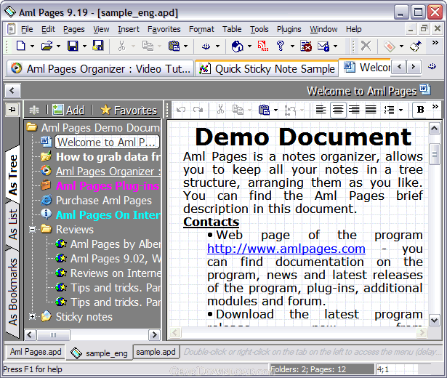Click the Paste clipboard in main toolbar
The image size is (447, 378).
click(x=174, y=46)
